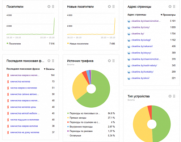The height and width of the screenshot is (142, 181).
Task: Sort by Визиты column arrow
Action: 45,69
